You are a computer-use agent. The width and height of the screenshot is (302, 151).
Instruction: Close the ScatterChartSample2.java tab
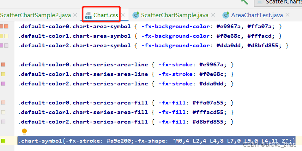(x=75, y=15)
